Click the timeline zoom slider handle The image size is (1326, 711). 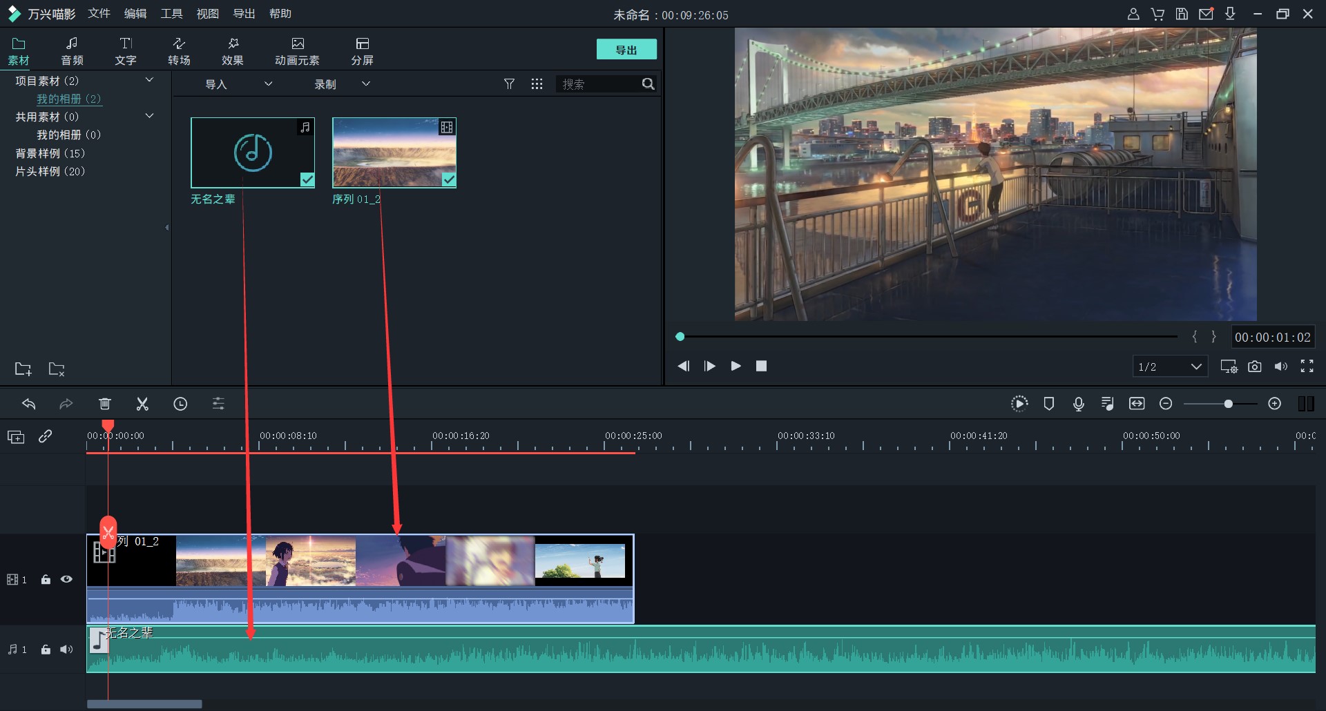coord(1228,404)
